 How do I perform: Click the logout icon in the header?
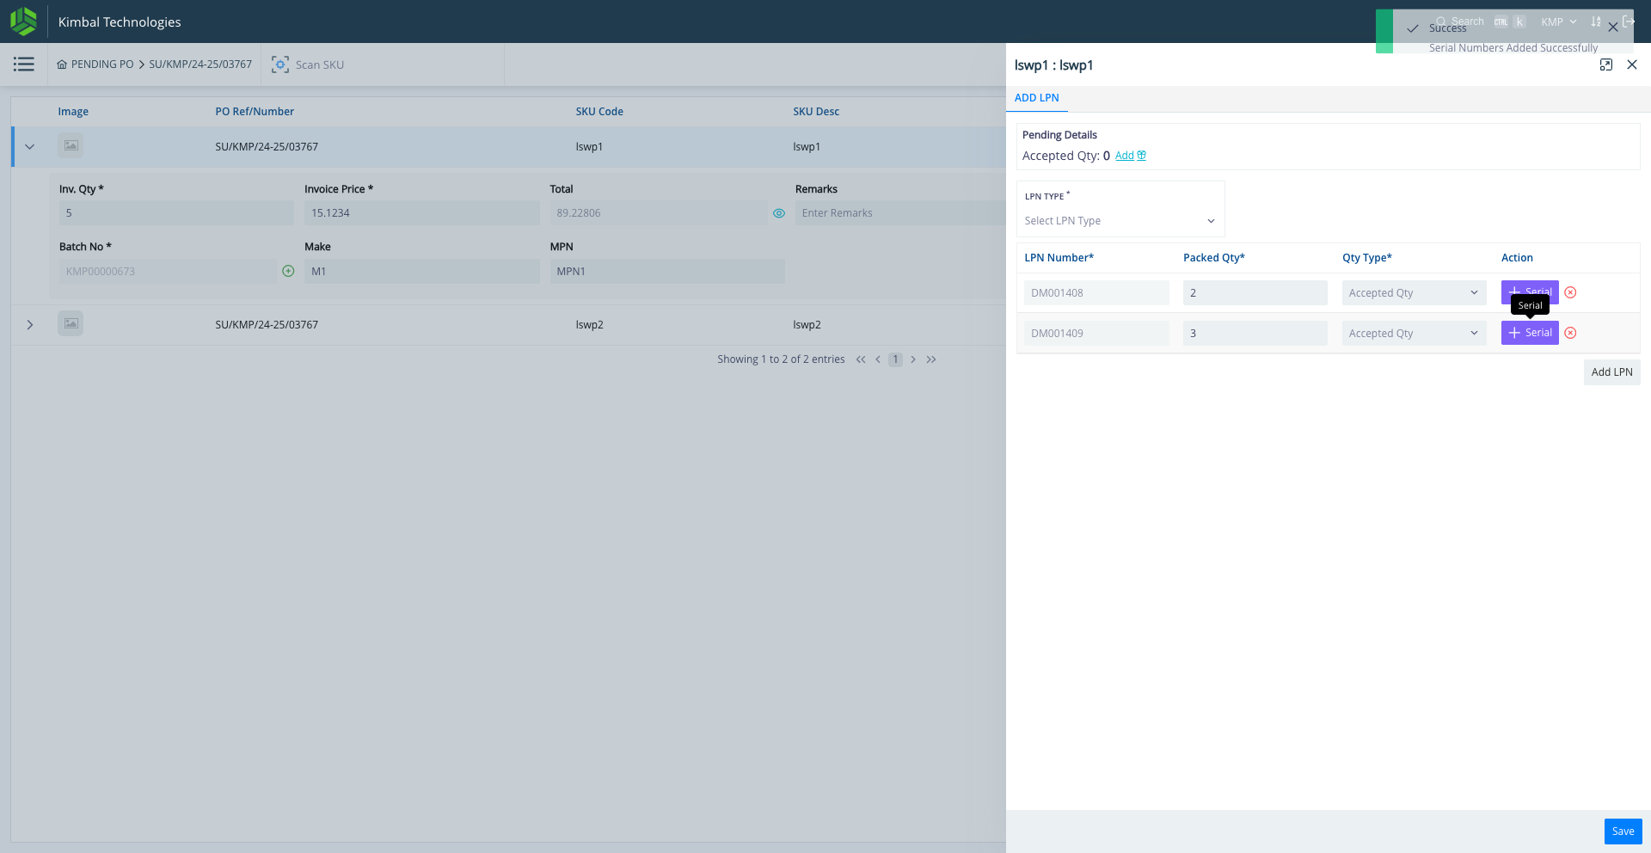coord(1628,21)
